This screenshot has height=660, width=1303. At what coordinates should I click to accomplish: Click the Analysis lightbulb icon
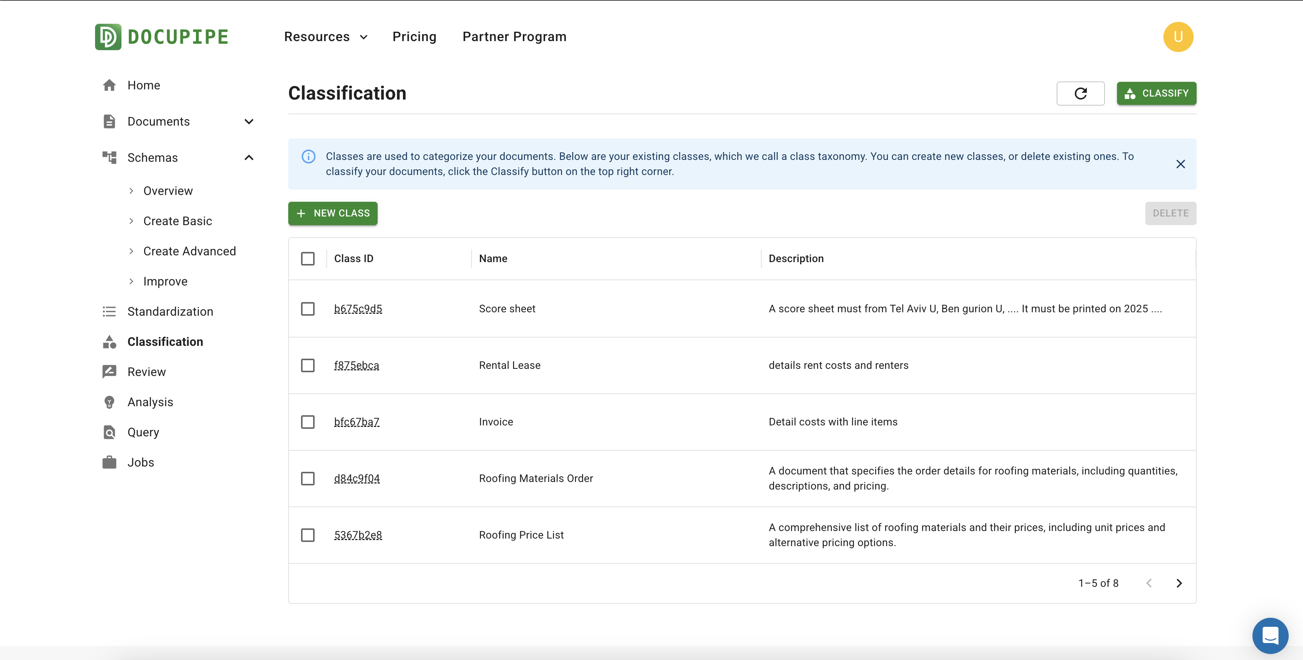109,402
